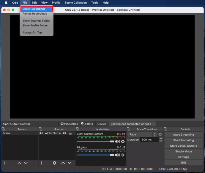Click the recording status dot indicator
The height and width of the screenshot is (173, 205).
click(x=130, y=169)
